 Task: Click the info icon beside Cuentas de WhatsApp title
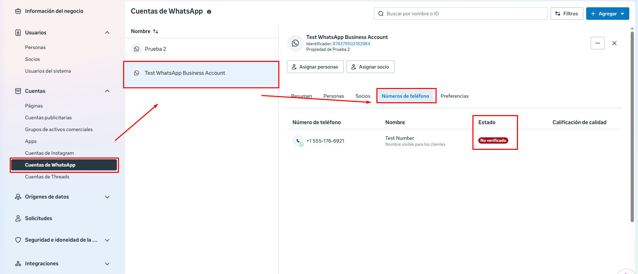pos(209,12)
